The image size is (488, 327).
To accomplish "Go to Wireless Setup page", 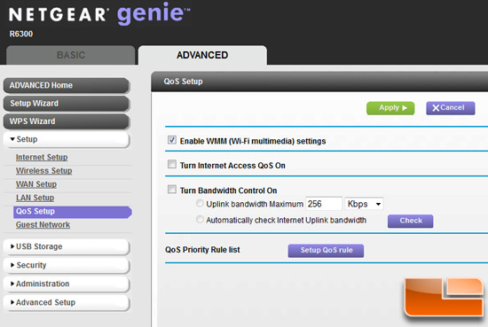I will 43,171.
